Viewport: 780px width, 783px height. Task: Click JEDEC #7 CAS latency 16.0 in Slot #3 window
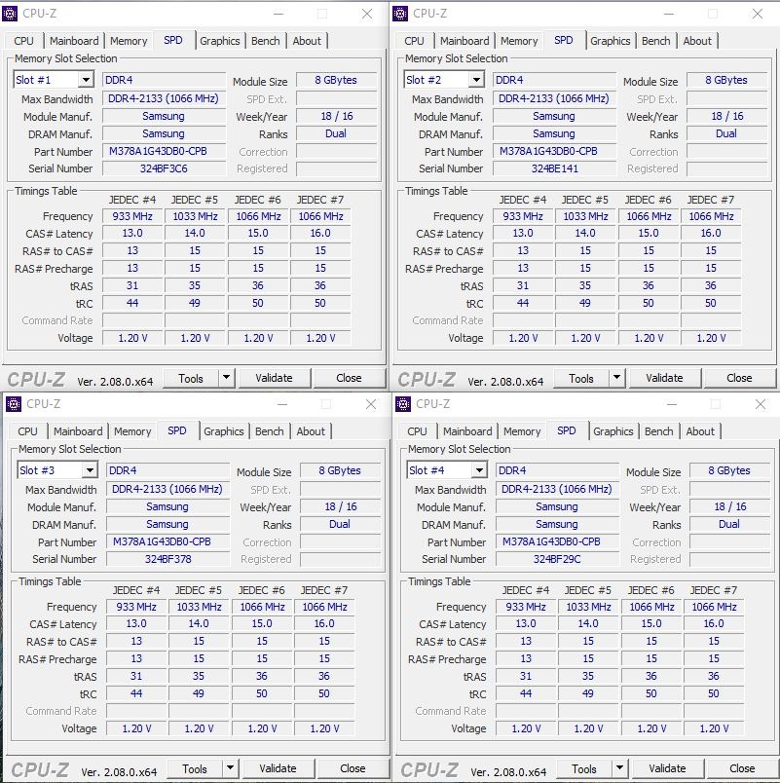tap(324, 623)
